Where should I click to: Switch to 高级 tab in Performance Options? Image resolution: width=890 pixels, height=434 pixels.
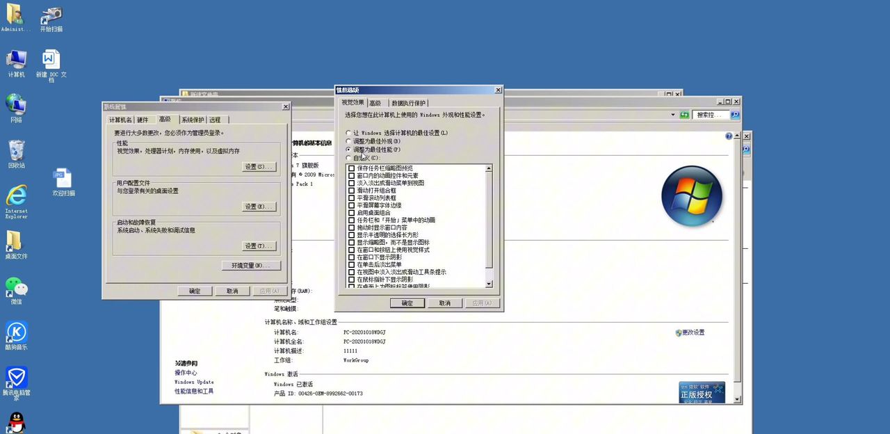(375, 103)
